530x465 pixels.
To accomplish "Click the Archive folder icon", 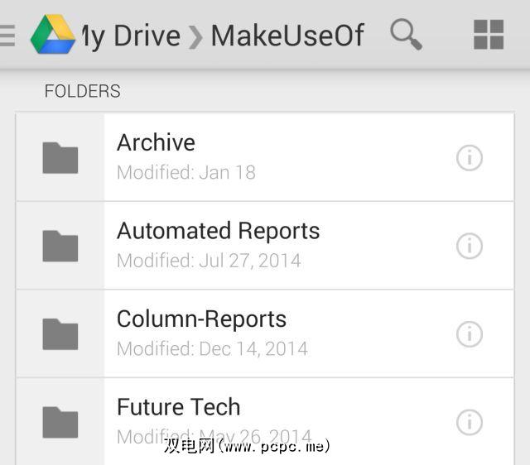I will (60, 157).
